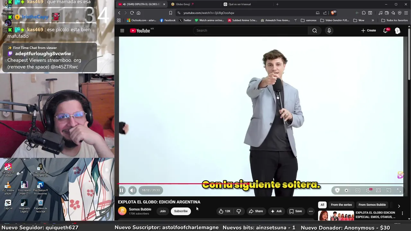Bookmark this page icon in address bar
The height and width of the screenshot is (231, 411).
coord(171,13)
